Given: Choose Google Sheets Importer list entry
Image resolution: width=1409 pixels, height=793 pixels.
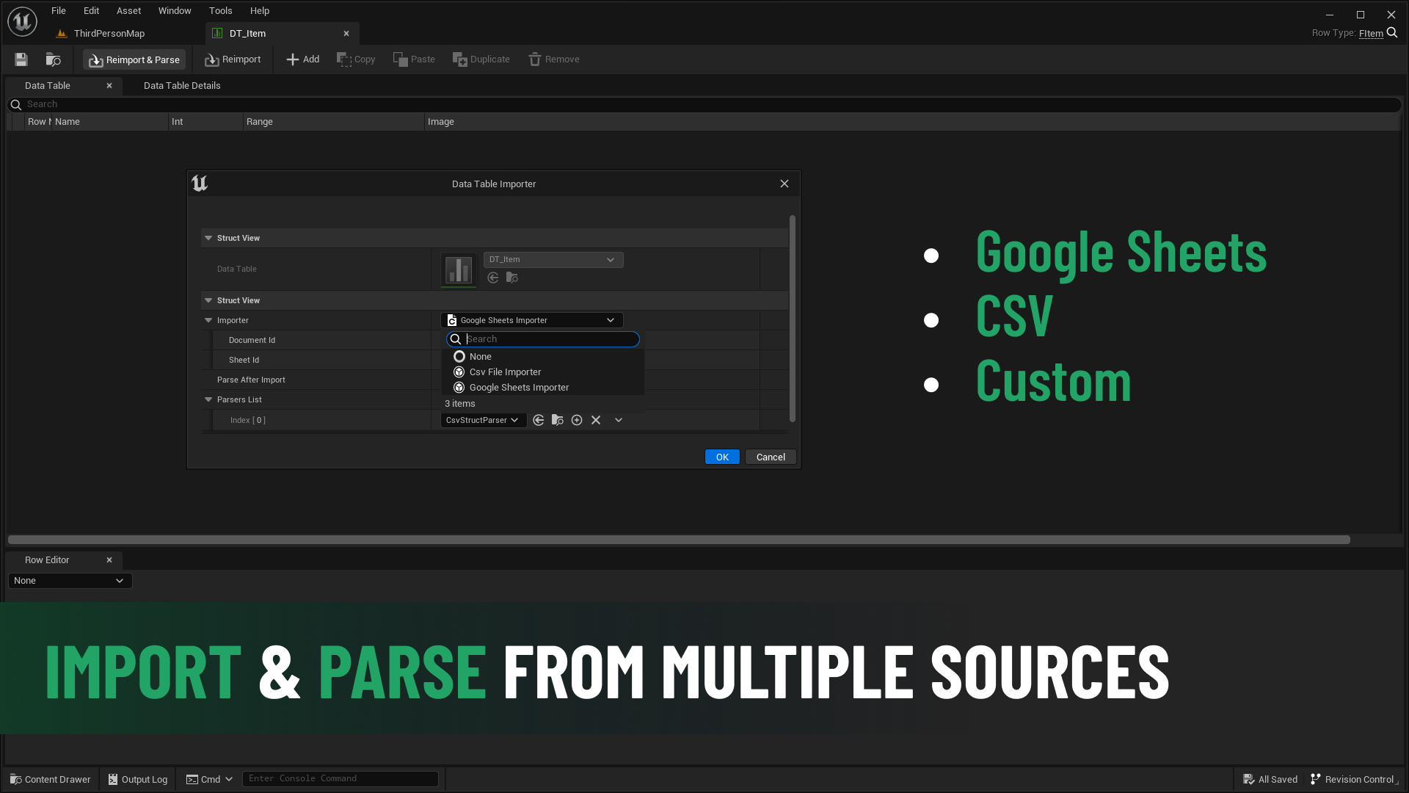Looking at the screenshot, I should (x=519, y=388).
